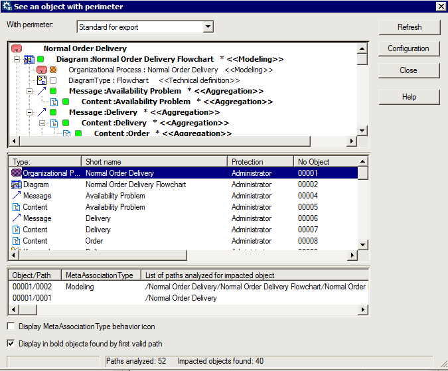Click the Availability Problem message arrow icon in the tree
The height and width of the screenshot is (371, 448).
coord(42,91)
